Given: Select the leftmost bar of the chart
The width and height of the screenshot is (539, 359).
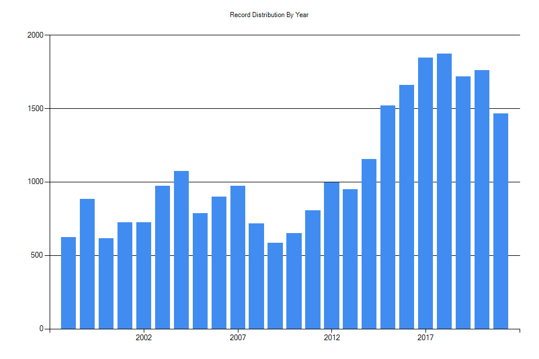Looking at the screenshot, I should (x=69, y=282).
